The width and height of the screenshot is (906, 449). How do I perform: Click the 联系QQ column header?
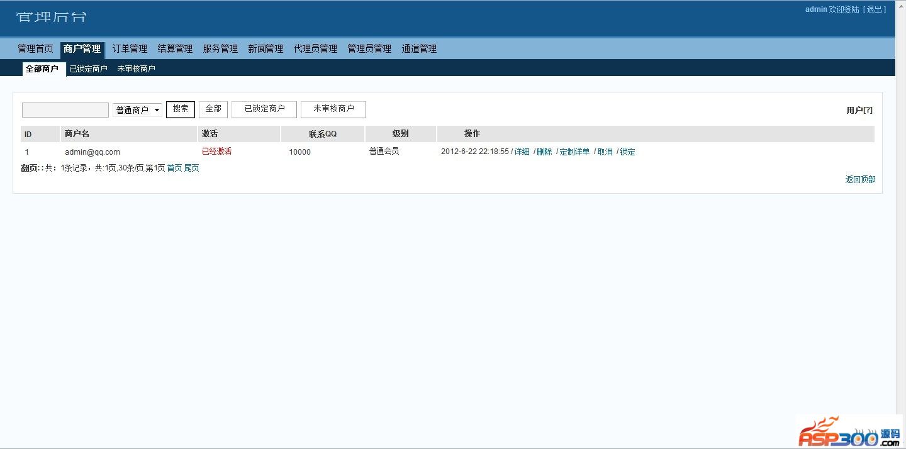click(x=322, y=134)
